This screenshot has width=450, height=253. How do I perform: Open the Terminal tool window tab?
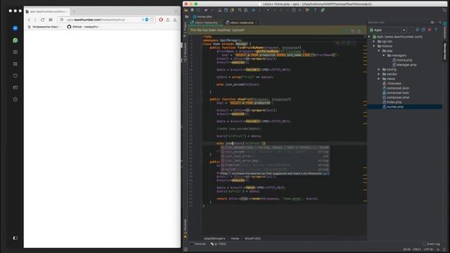198,244
